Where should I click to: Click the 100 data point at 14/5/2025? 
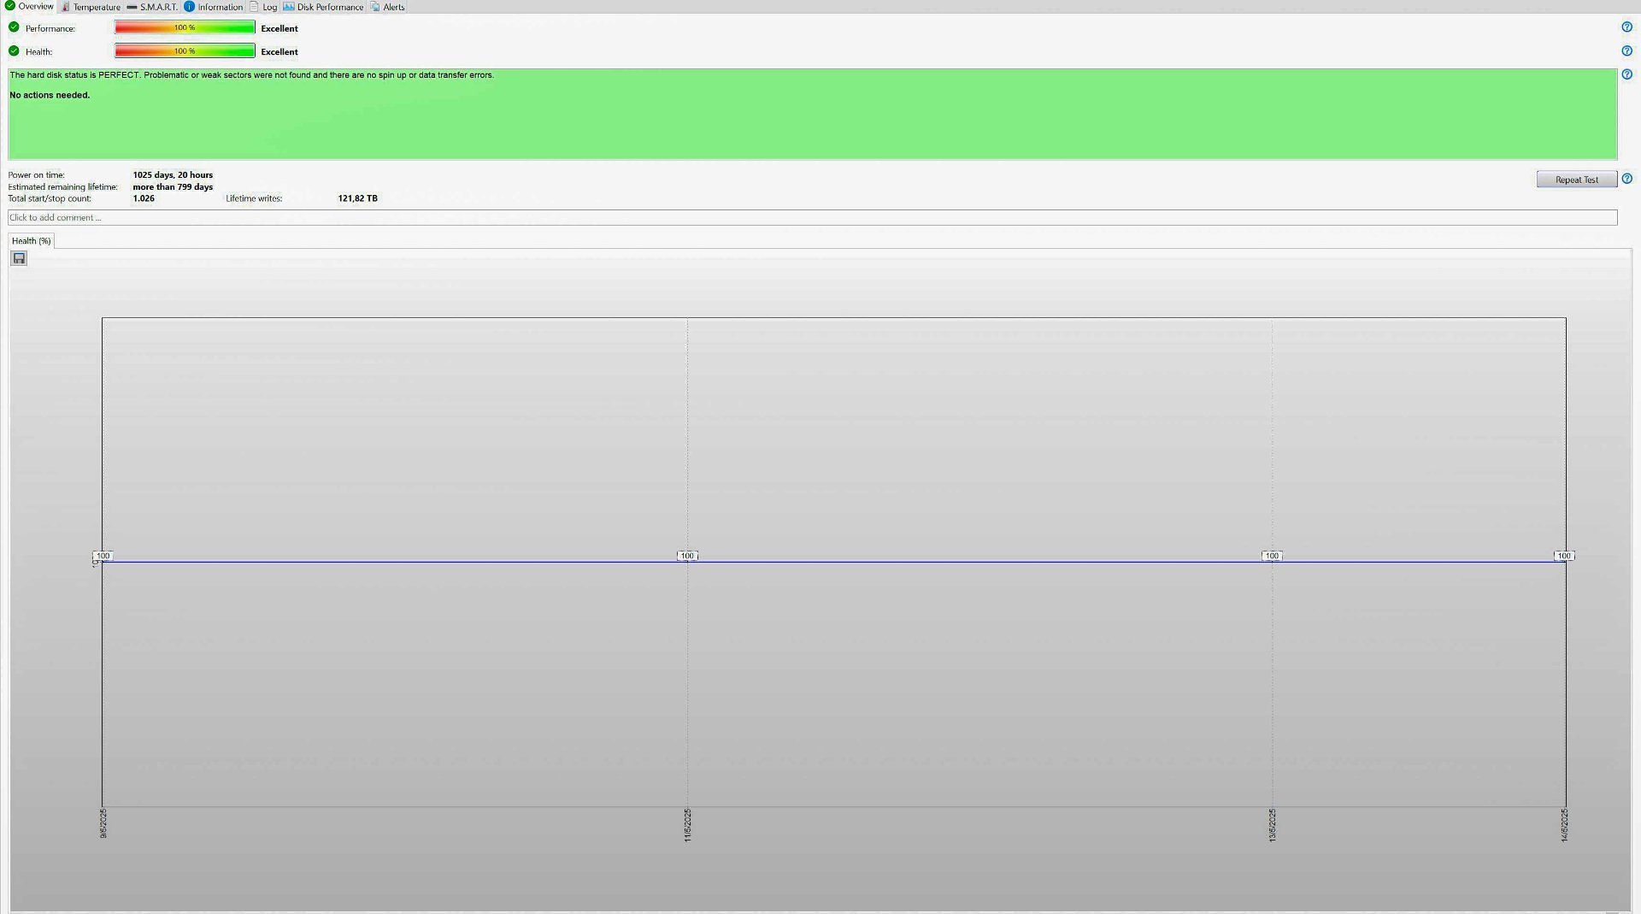1564,556
